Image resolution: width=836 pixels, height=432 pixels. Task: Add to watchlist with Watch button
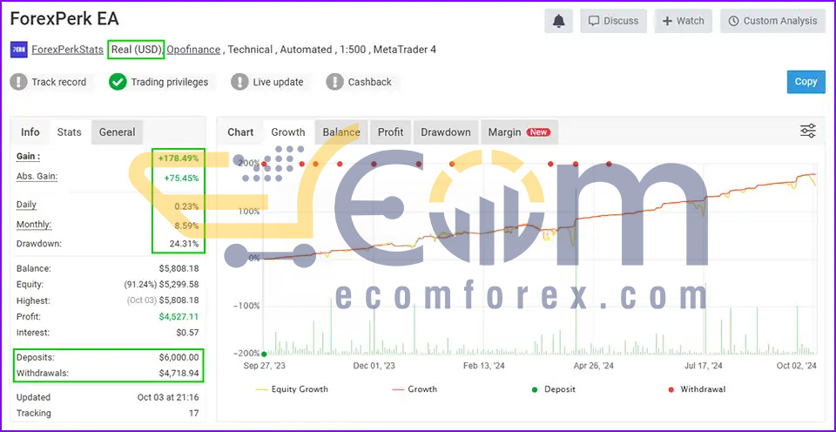tap(683, 21)
